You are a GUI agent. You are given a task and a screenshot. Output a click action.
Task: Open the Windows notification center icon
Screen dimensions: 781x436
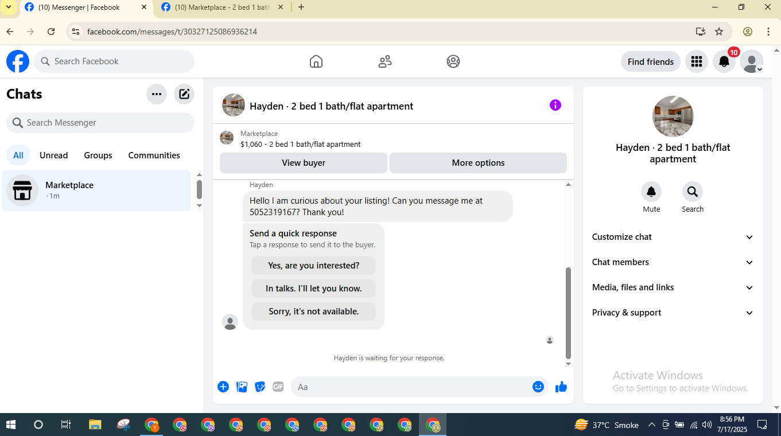[763, 425]
